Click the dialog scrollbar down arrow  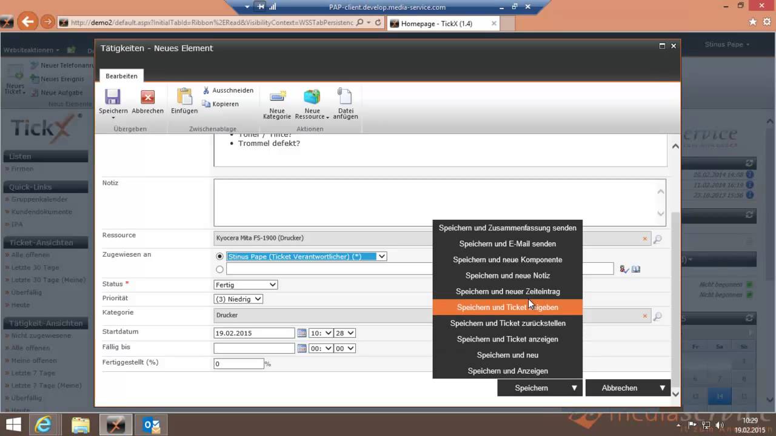676,394
